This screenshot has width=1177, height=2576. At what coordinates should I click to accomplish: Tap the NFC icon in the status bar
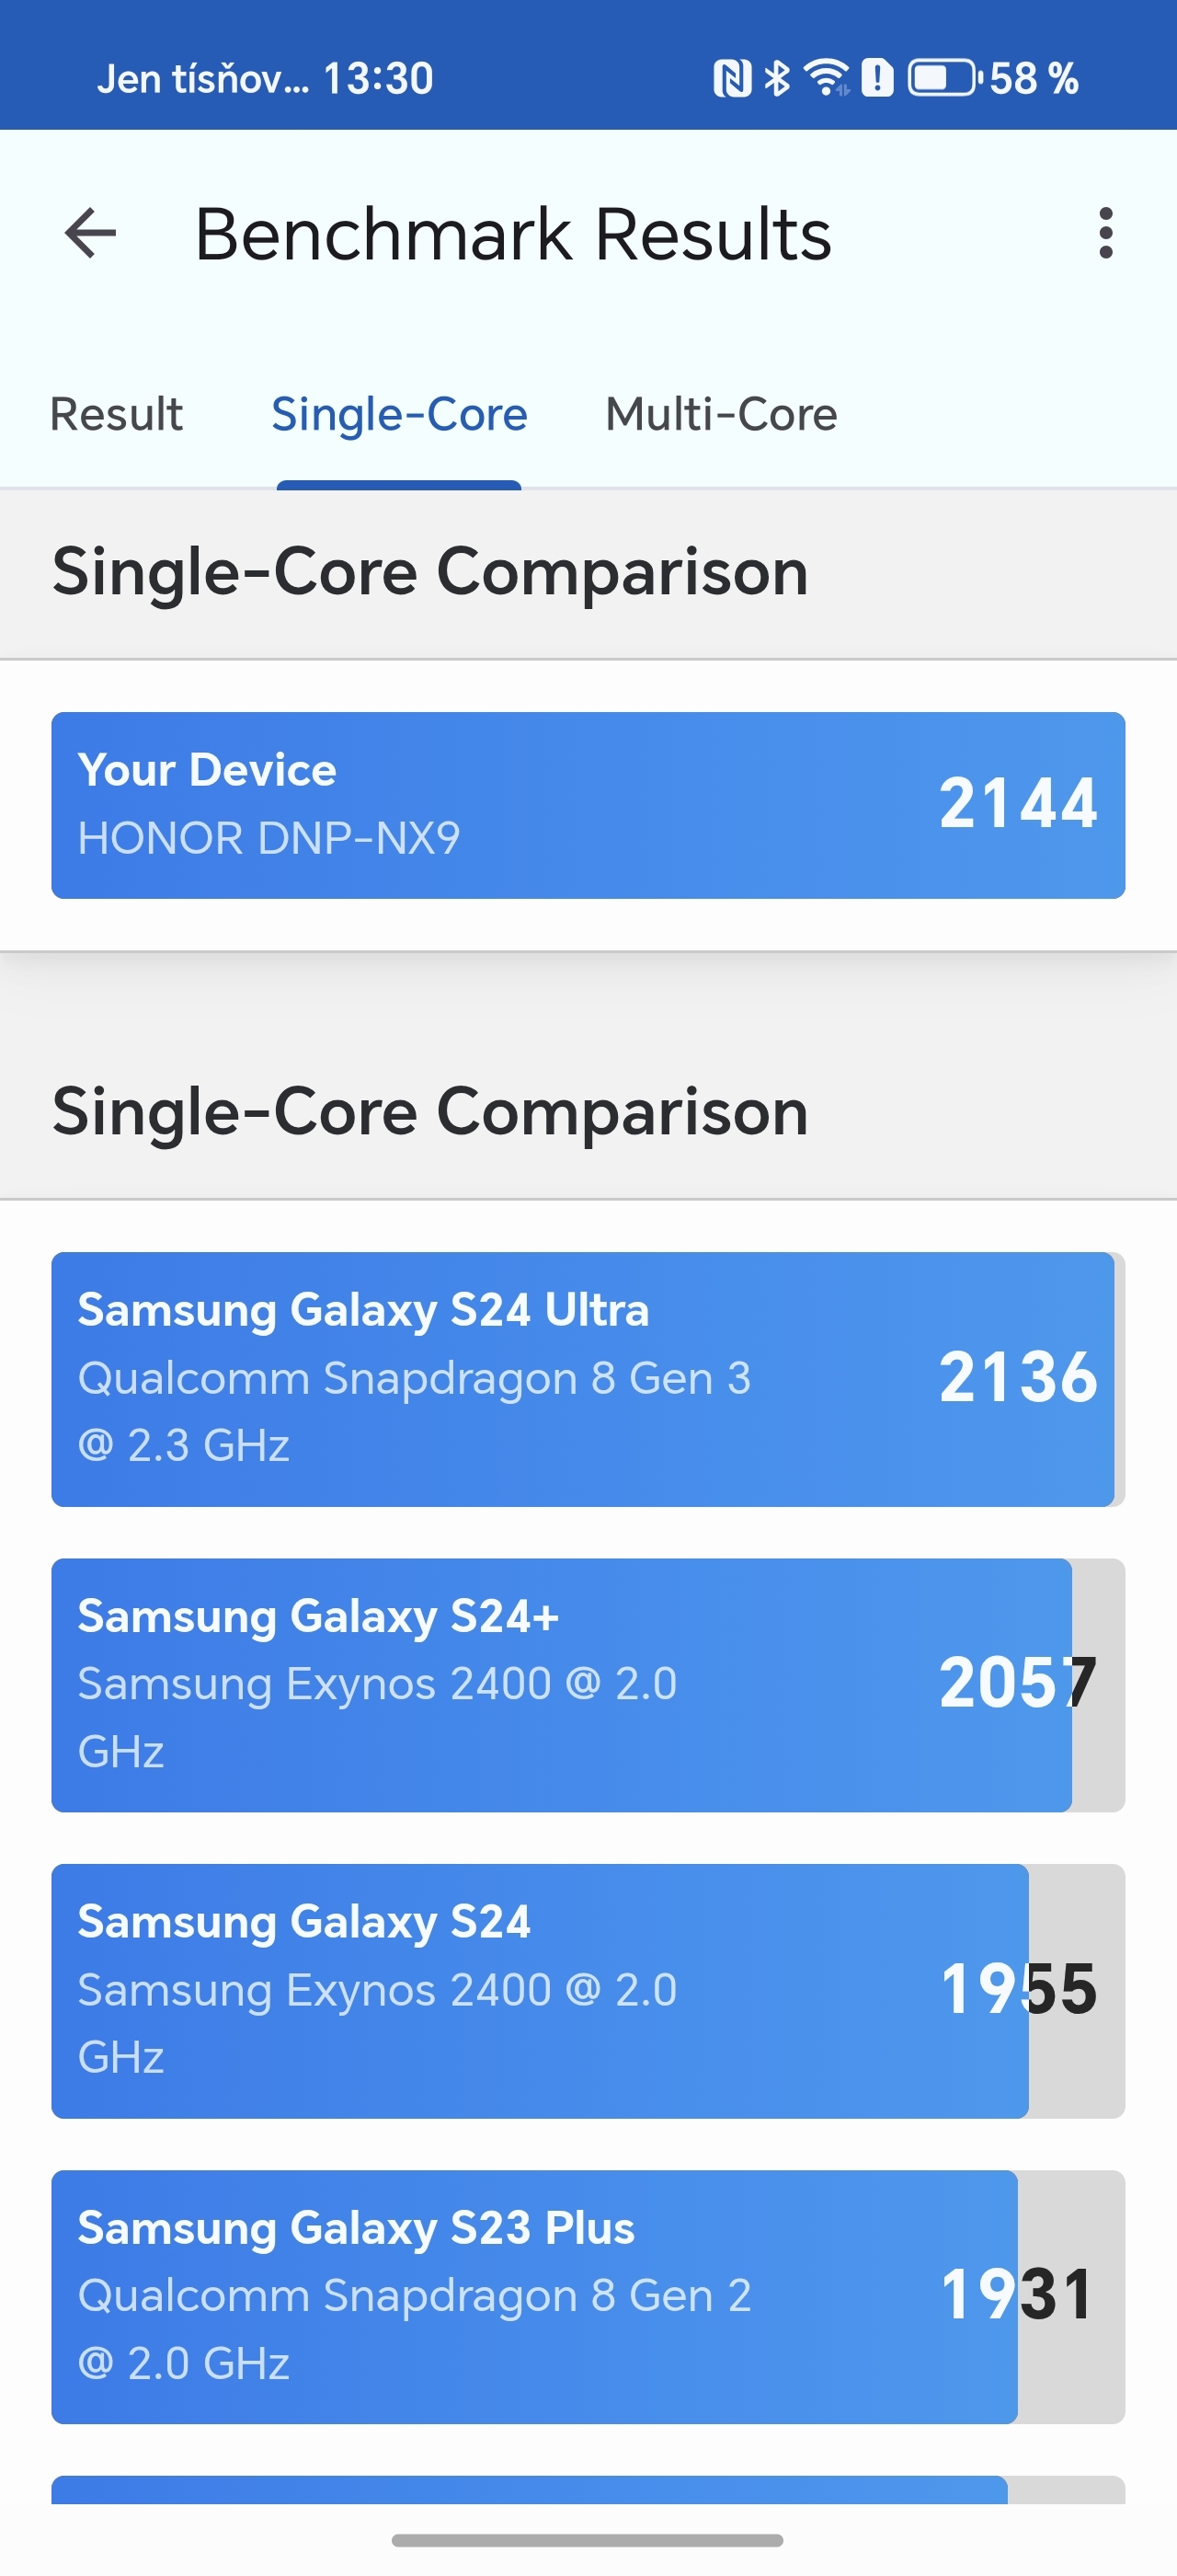[x=736, y=77]
